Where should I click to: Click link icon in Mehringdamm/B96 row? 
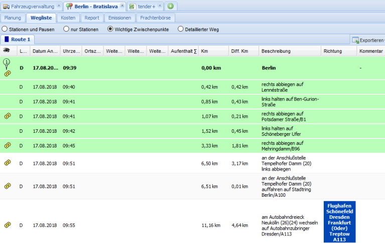click(8, 145)
